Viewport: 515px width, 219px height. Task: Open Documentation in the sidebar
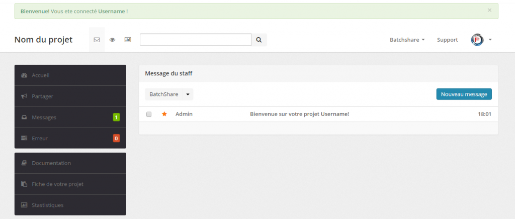click(70, 163)
